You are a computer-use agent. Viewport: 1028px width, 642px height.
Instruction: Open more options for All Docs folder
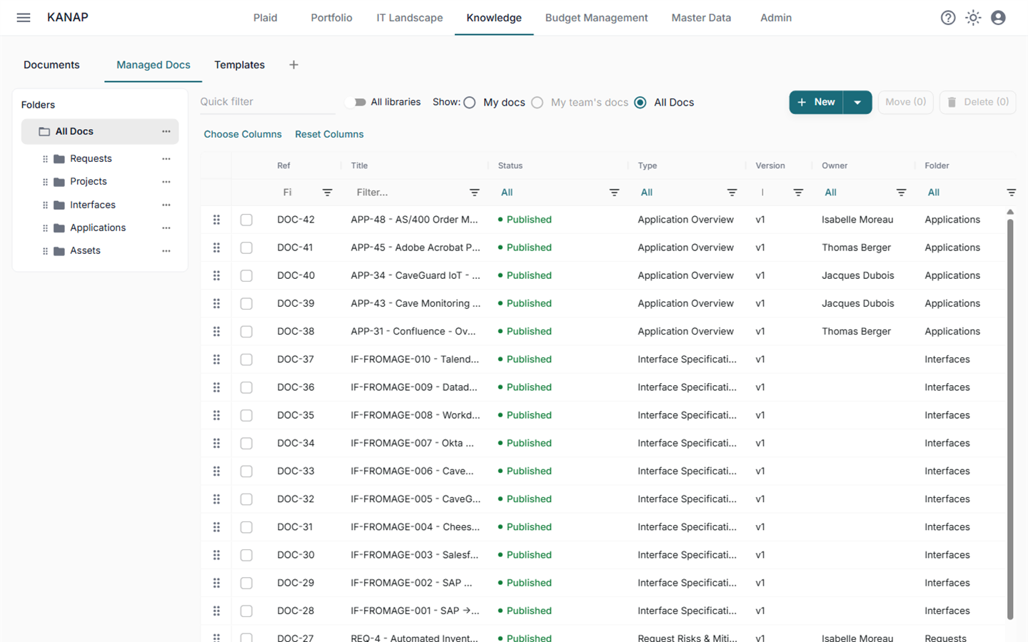point(166,131)
